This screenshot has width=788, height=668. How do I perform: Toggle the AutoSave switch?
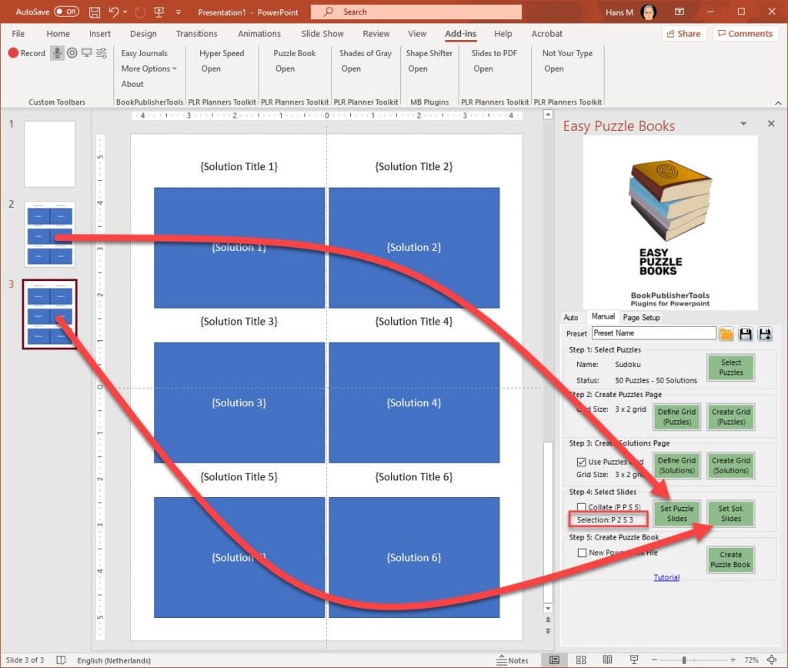tap(66, 12)
